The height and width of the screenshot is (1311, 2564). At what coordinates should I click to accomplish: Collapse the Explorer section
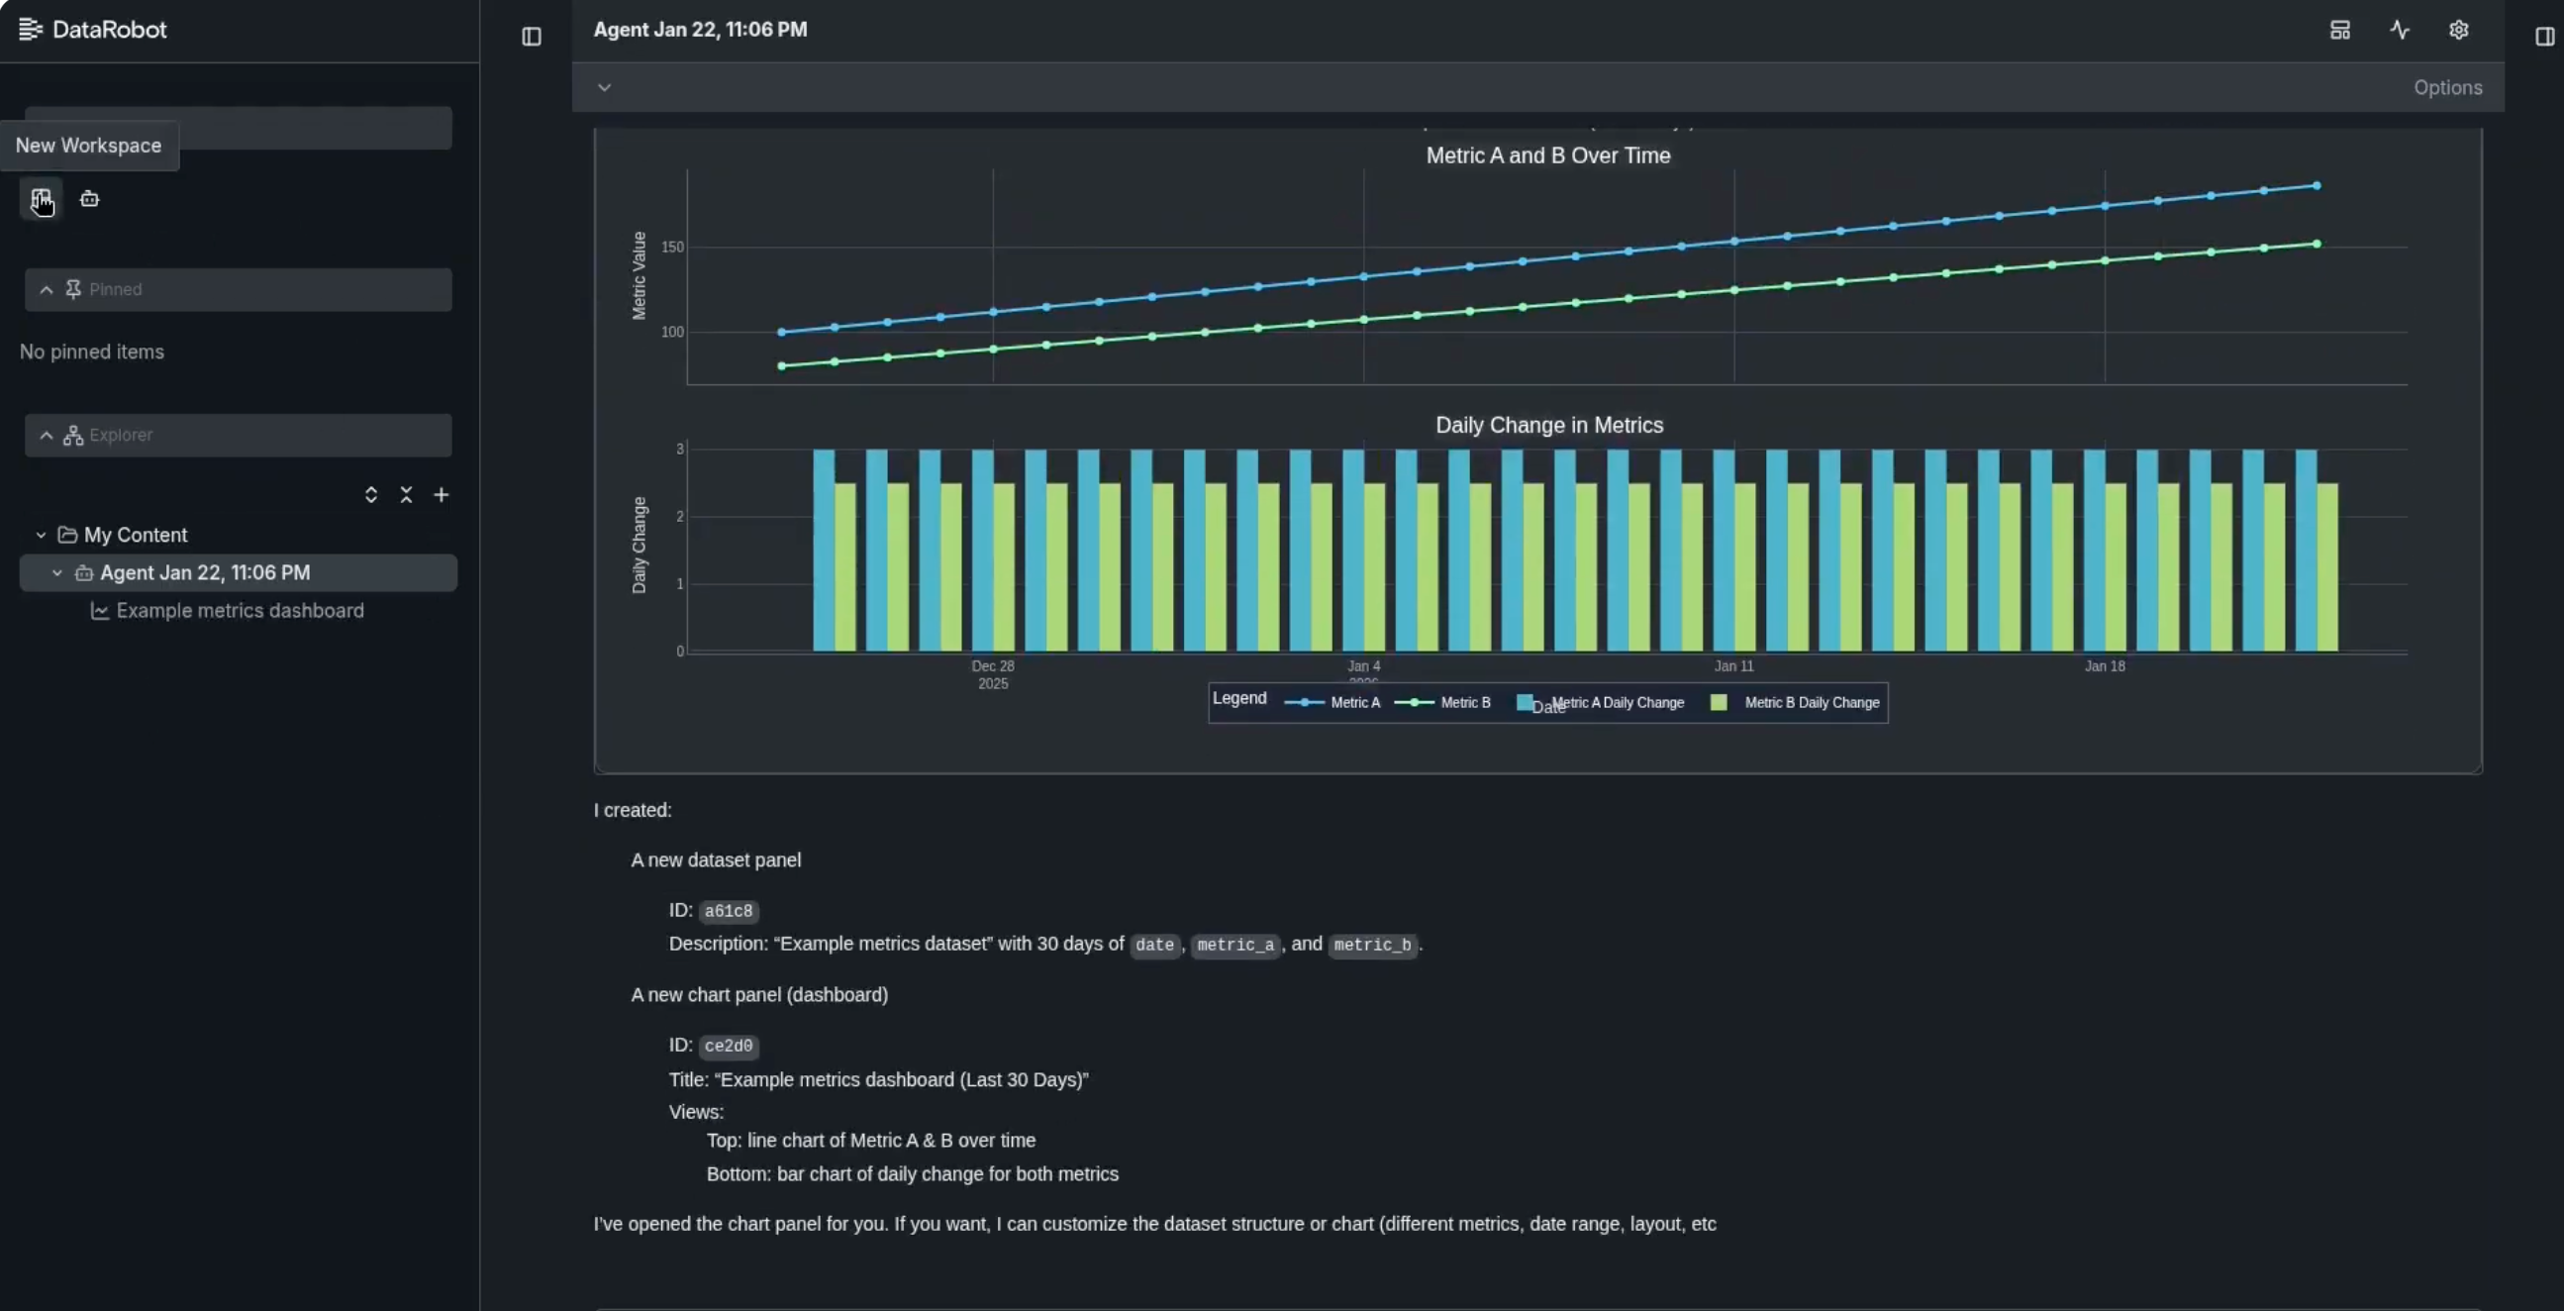[x=46, y=435]
